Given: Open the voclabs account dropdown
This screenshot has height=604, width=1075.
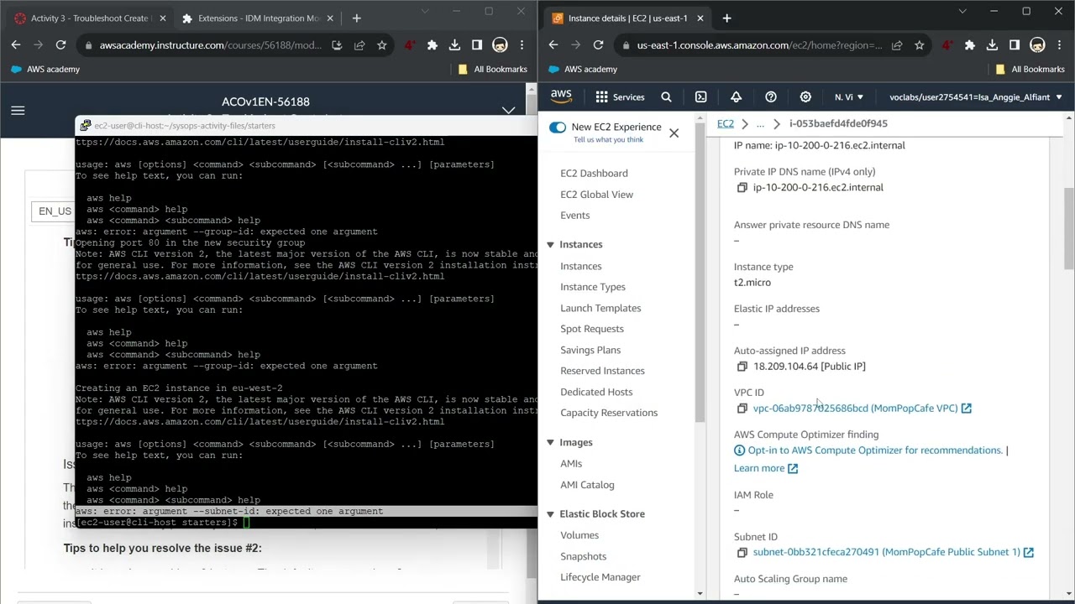Looking at the screenshot, I should 976,97.
